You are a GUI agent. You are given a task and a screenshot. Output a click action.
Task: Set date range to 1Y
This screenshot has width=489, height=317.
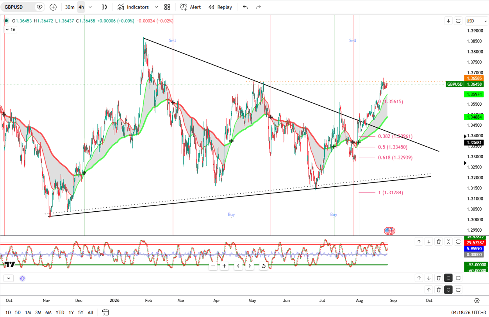pyautogui.click(x=71, y=312)
